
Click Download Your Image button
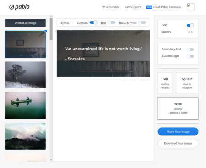coord(178,143)
